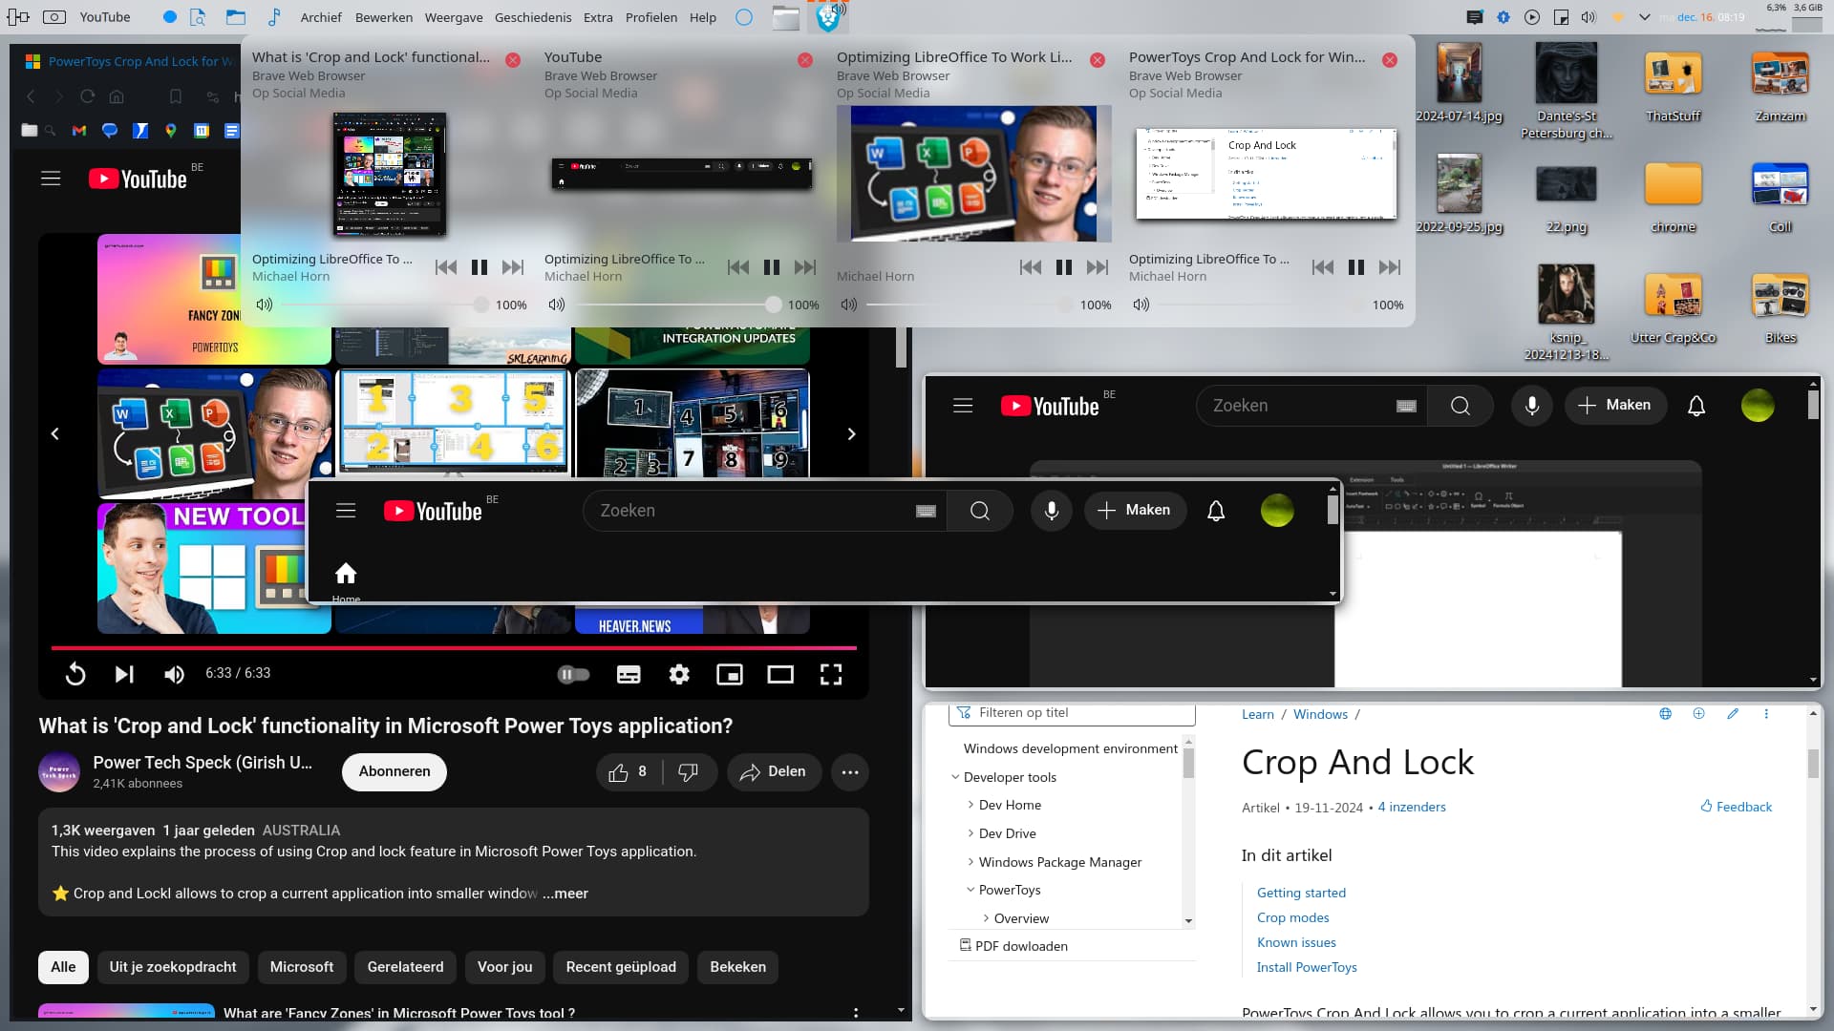Like the video with thumbs up
Screen dimensions: 1834x1031
629,772
